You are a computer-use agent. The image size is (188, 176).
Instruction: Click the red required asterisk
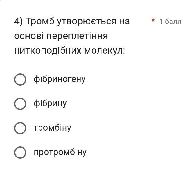(x=153, y=21)
